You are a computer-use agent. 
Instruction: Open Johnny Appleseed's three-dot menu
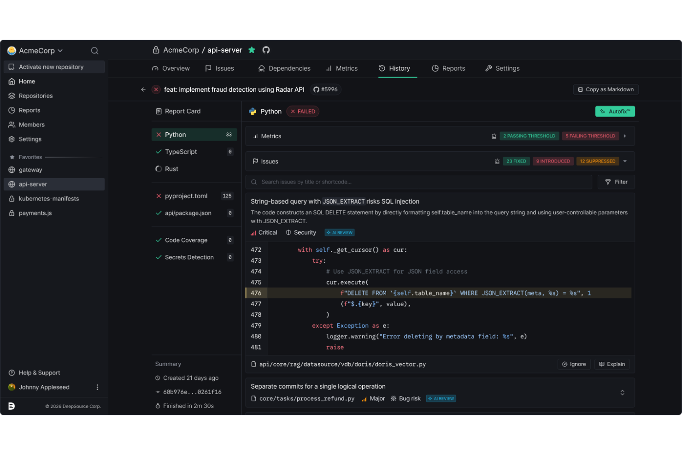point(97,387)
